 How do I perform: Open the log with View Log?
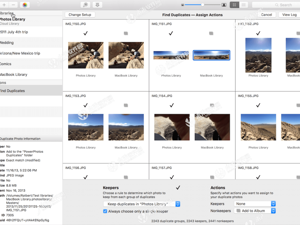(290, 15)
